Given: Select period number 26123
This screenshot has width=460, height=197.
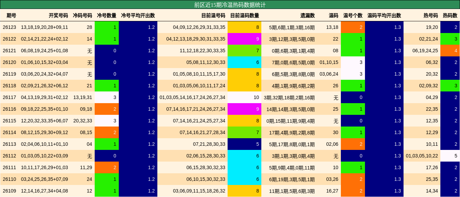Looking at the screenshot, I should (x=9, y=27).
